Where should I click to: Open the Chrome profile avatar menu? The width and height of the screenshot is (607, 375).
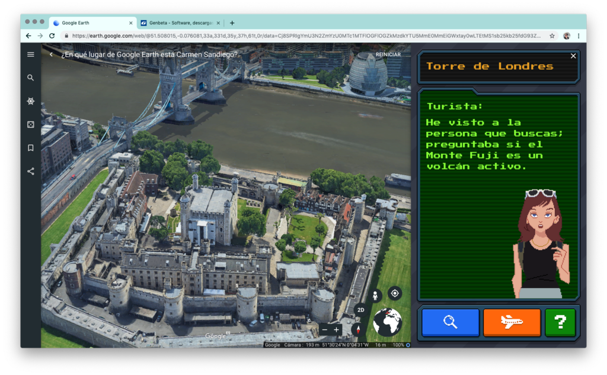coord(566,35)
